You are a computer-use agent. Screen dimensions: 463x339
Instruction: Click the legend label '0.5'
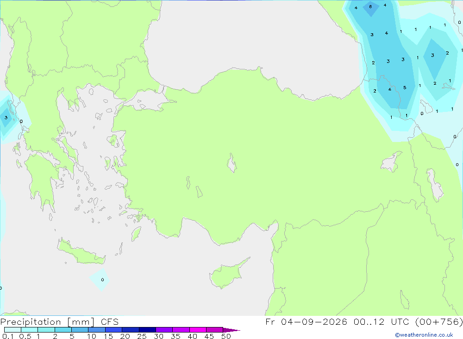click(x=25, y=336)
